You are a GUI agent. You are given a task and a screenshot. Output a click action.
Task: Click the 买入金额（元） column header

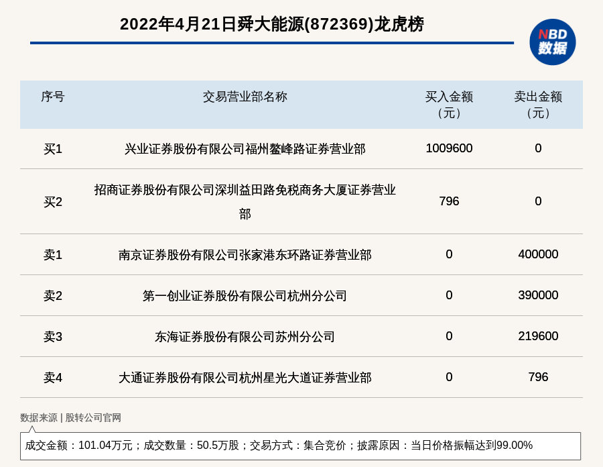(449, 105)
